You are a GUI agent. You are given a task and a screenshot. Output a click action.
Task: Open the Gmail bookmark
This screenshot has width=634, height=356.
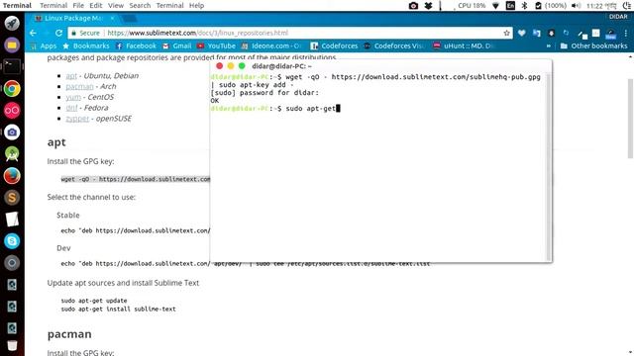(x=177, y=46)
